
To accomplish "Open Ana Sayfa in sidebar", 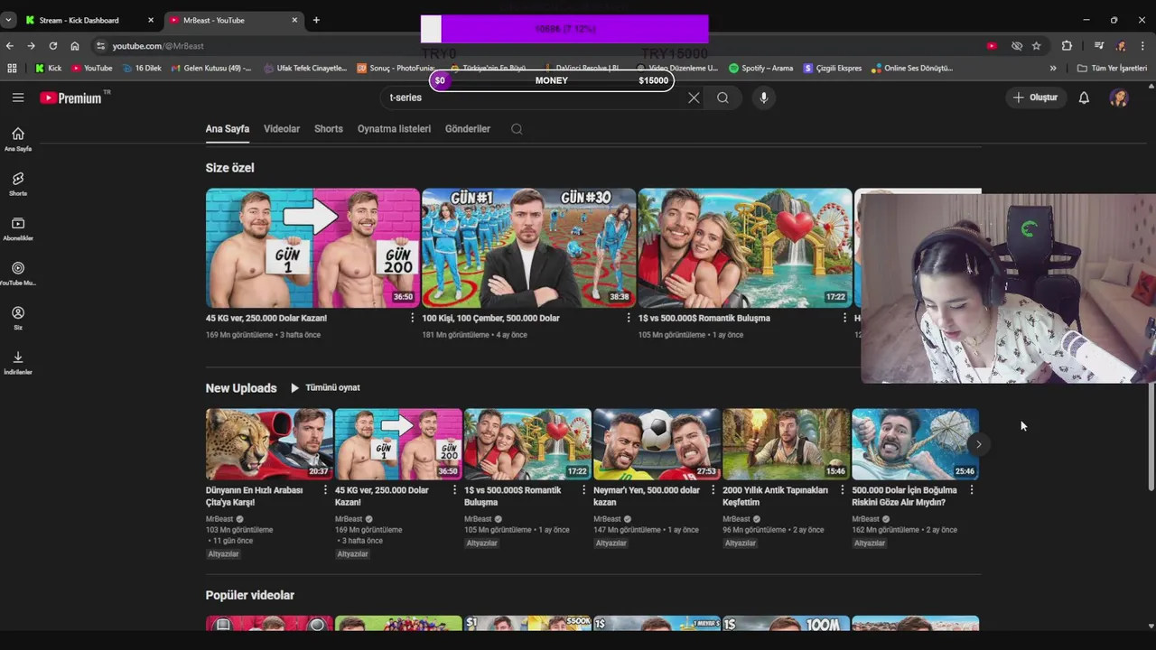I will pyautogui.click(x=18, y=139).
